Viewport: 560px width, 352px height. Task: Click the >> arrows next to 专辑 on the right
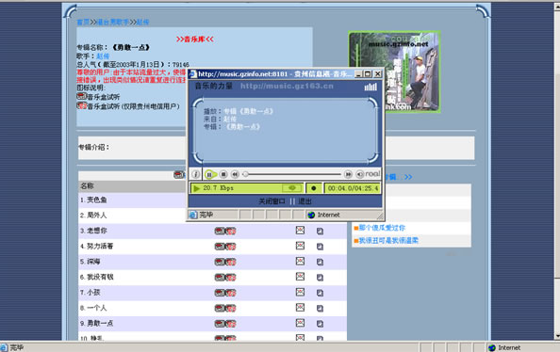[408, 177]
